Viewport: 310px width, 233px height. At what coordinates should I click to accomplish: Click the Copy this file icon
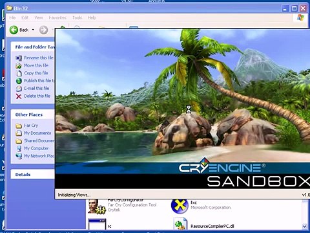pos(19,73)
